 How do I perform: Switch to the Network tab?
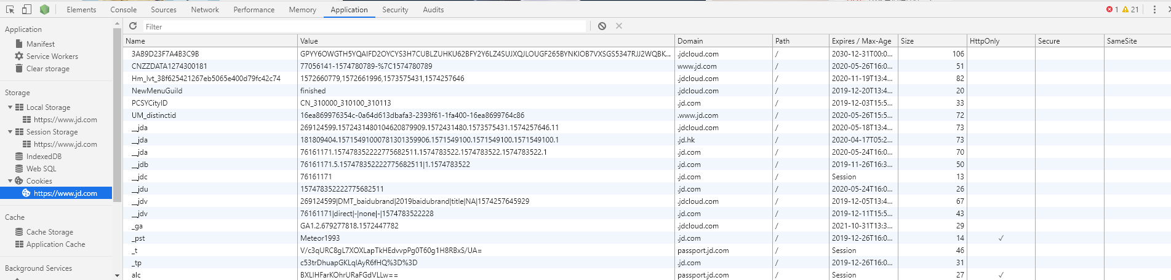(x=205, y=10)
